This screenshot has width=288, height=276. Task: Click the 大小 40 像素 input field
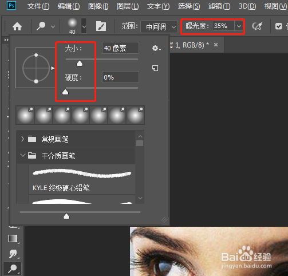120,48
